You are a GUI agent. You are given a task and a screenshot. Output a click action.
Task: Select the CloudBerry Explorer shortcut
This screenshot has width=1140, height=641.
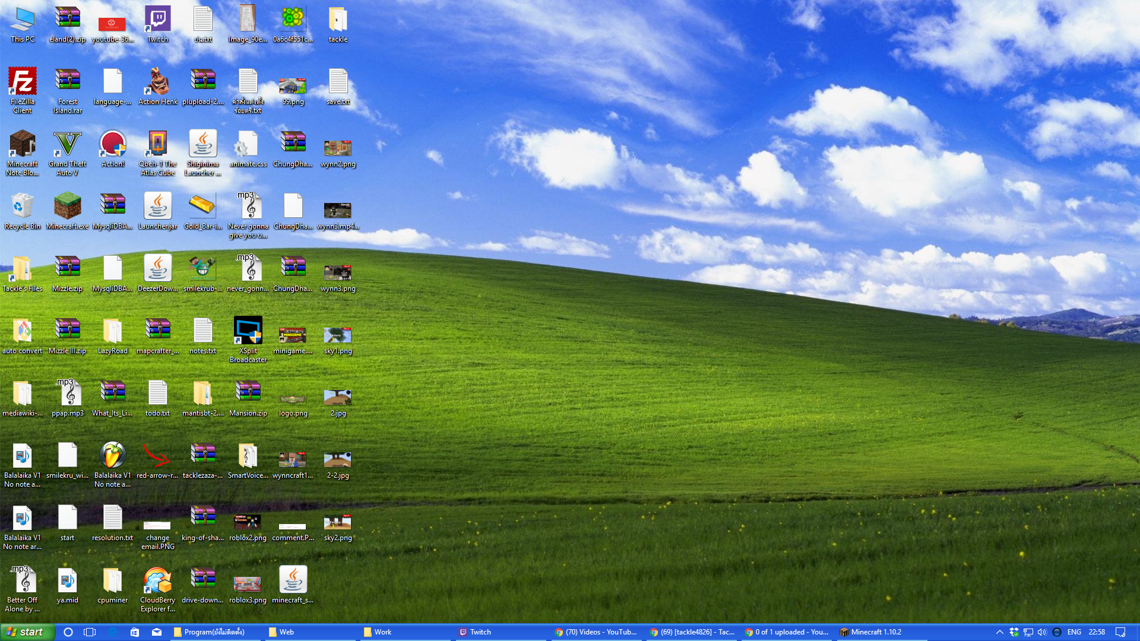coord(158,589)
